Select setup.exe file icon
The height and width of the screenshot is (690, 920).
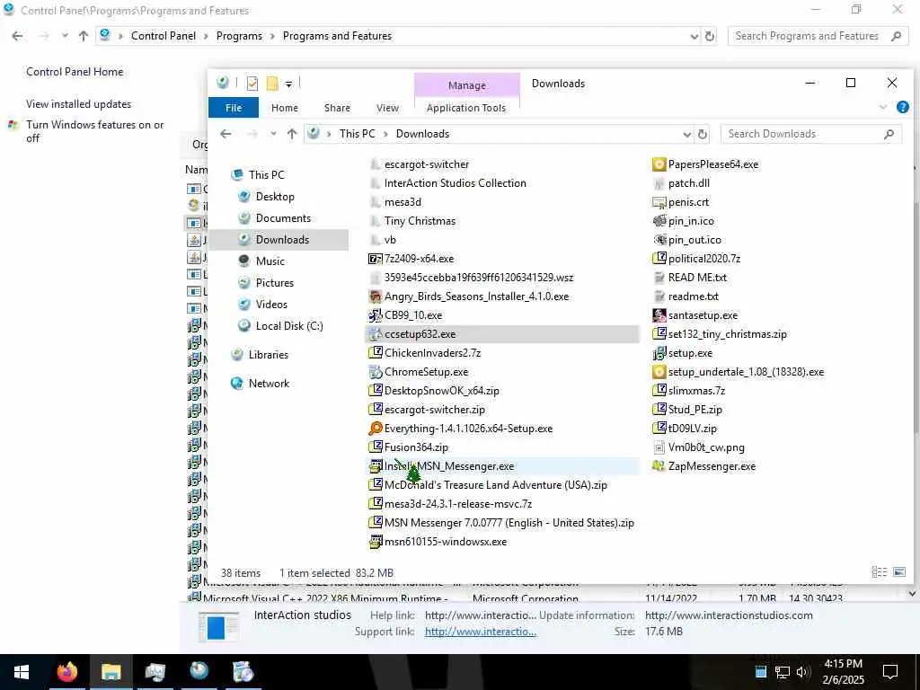point(659,352)
